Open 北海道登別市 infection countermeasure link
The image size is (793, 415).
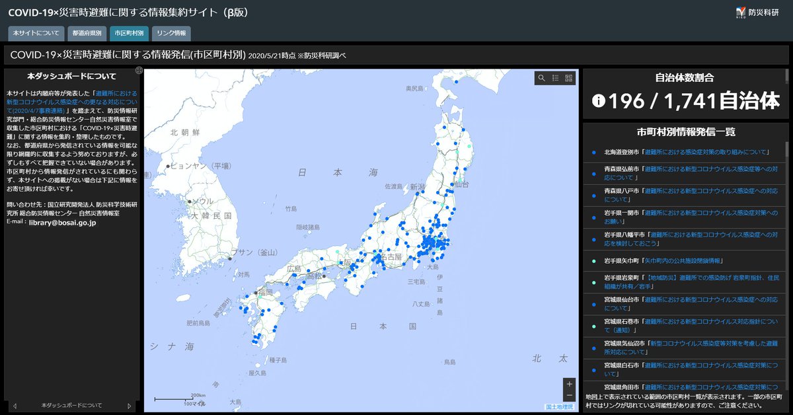point(706,152)
